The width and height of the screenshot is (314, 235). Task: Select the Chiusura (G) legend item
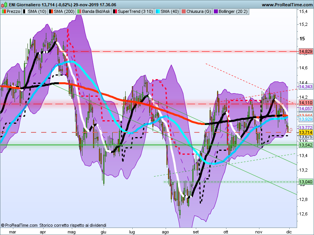pyautogui.click(x=196, y=12)
